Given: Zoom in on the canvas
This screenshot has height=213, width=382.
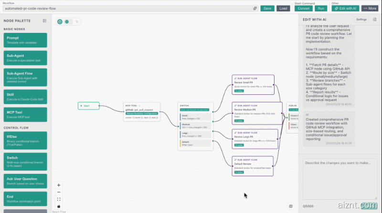Looking at the screenshot, I should coord(59,185).
